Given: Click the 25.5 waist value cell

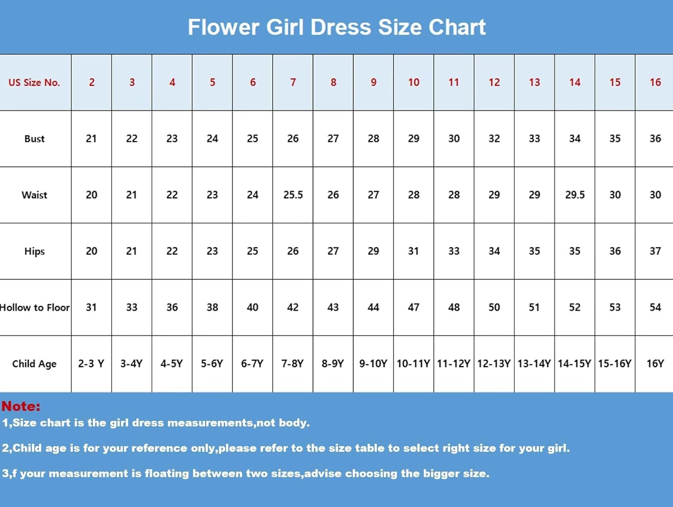Looking at the screenshot, I should 293,195.
